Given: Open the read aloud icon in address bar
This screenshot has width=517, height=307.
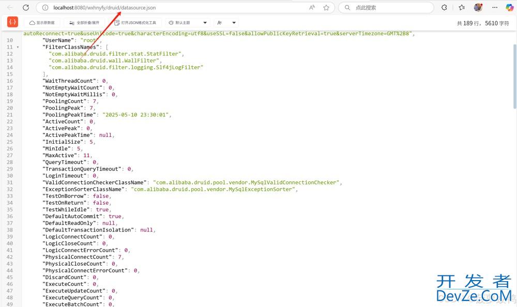Looking at the screenshot, I should coord(312,8).
